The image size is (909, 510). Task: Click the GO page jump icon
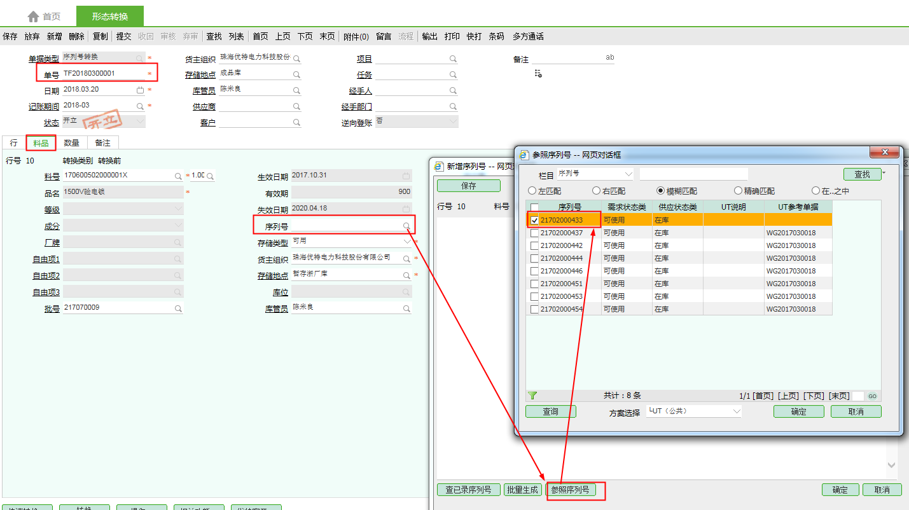pyautogui.click(x=872, y=396)
